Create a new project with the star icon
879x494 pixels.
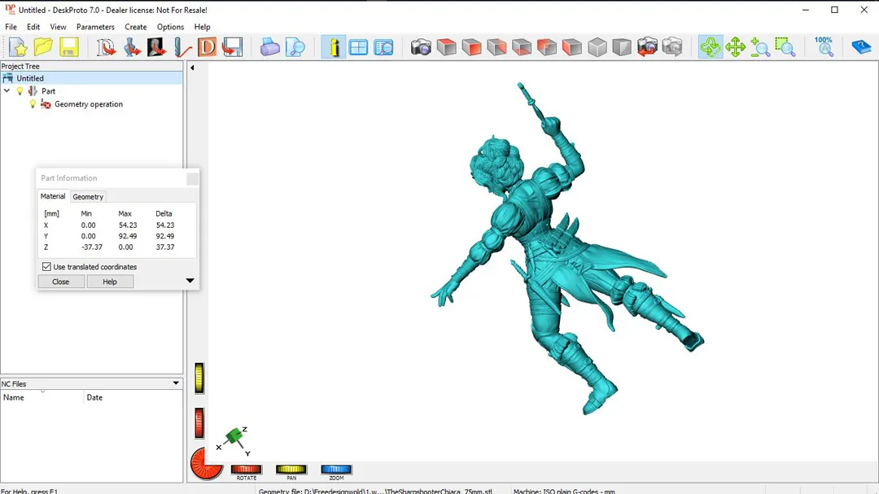(18, 47)
